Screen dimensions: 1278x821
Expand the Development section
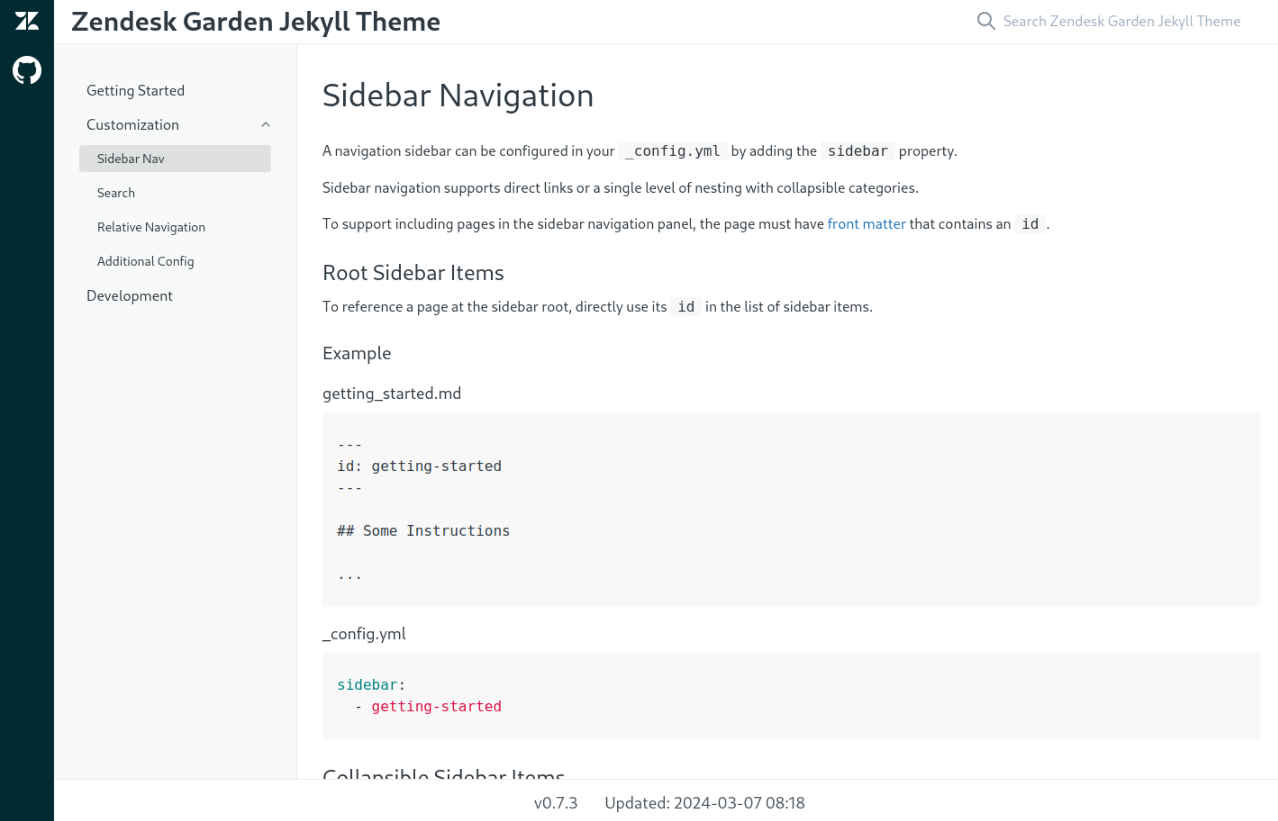pyautogui.click(x=129, y=295)
